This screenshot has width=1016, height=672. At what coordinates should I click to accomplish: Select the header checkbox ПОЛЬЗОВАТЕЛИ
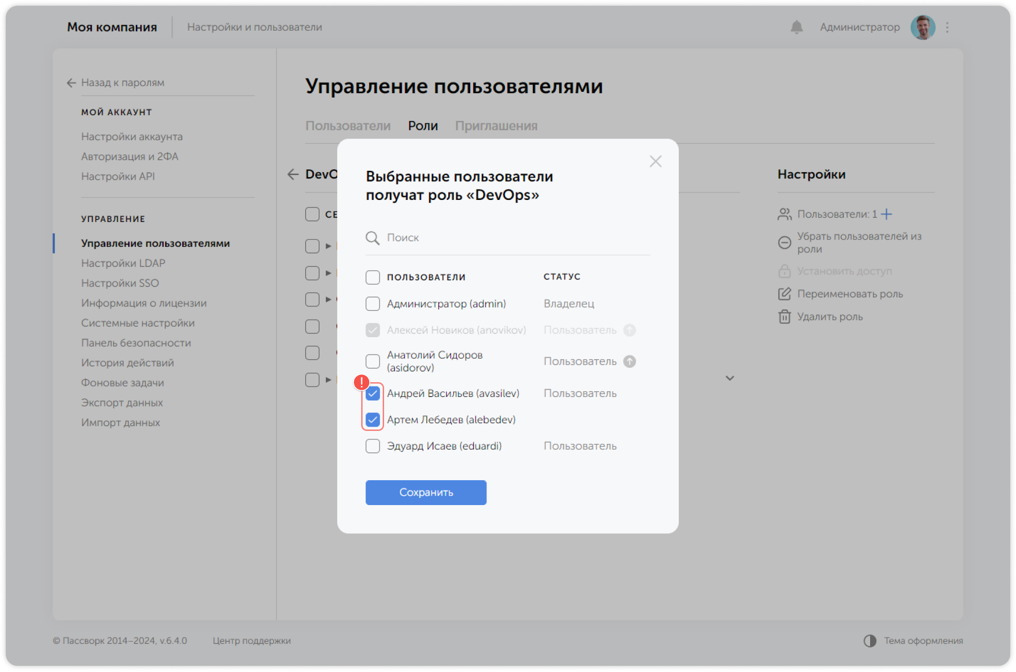(x=373, y=277)
